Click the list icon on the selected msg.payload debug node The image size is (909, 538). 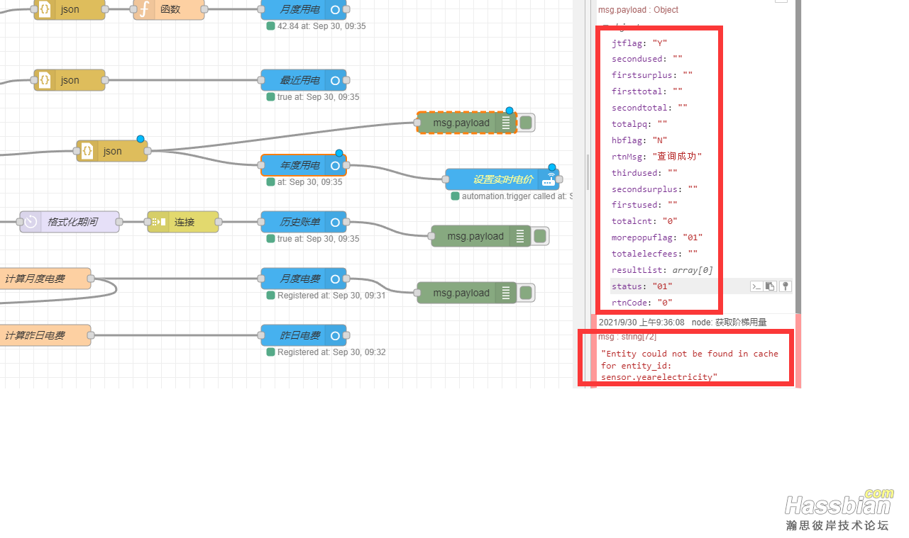(506, 123)
